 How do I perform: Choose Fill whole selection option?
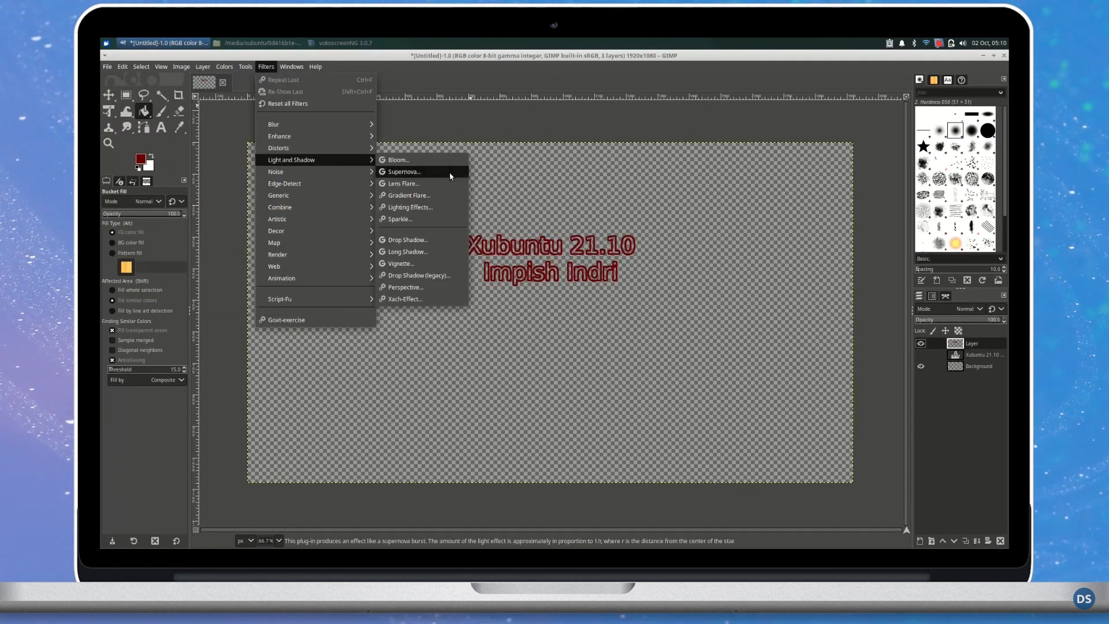(112, 291)
